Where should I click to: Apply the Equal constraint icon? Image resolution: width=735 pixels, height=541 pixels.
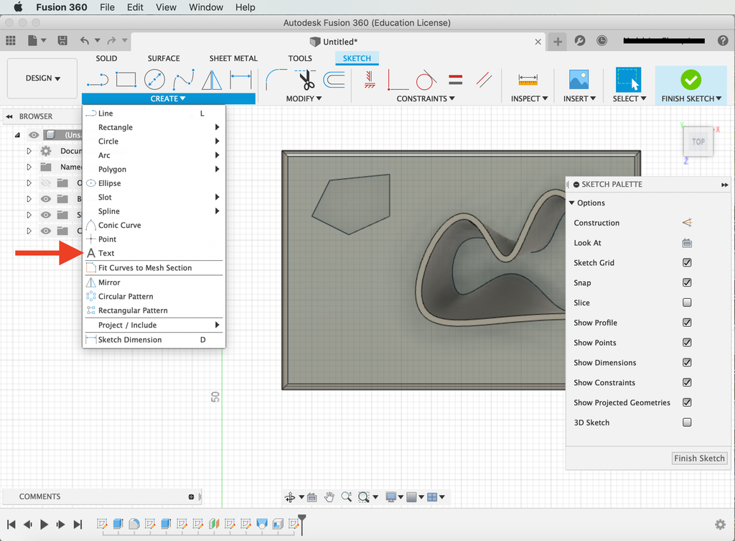point(455,79)
